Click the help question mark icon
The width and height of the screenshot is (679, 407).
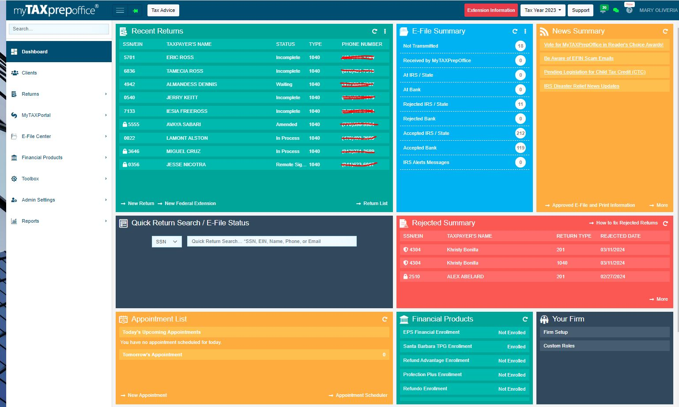[629, 10]
